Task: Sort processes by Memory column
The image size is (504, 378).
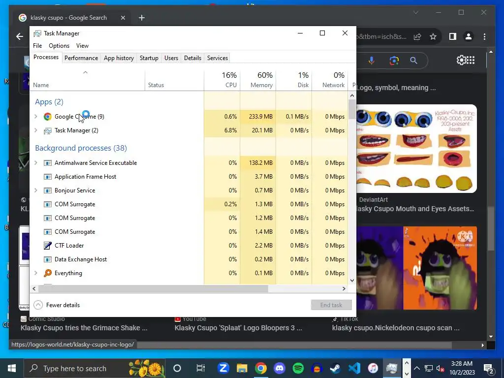Action: pyautogui.click(x=258, y=80)
